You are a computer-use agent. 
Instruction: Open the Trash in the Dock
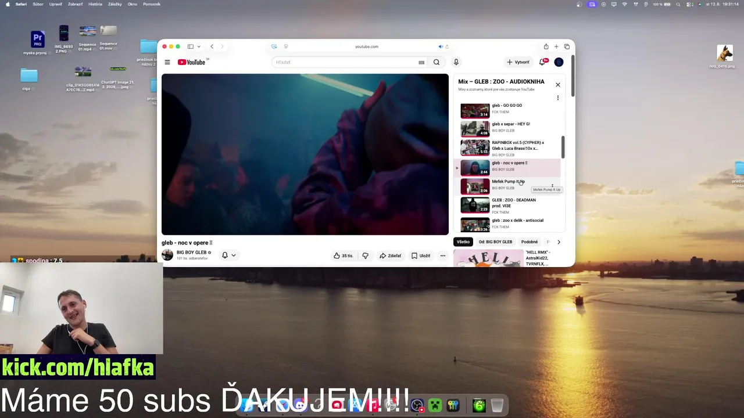[497, 405]
